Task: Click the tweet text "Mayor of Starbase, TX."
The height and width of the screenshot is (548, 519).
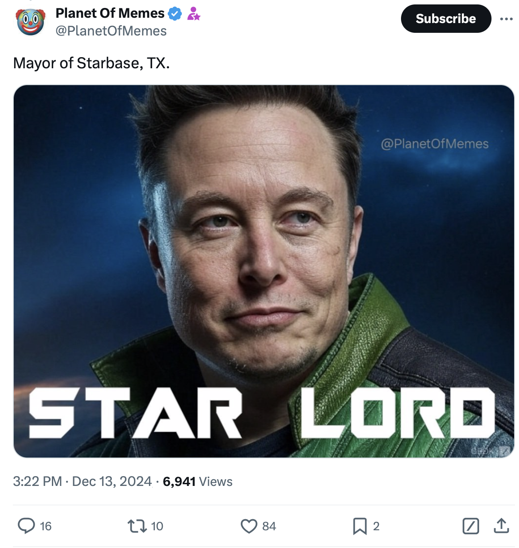Action: [91, 63]
